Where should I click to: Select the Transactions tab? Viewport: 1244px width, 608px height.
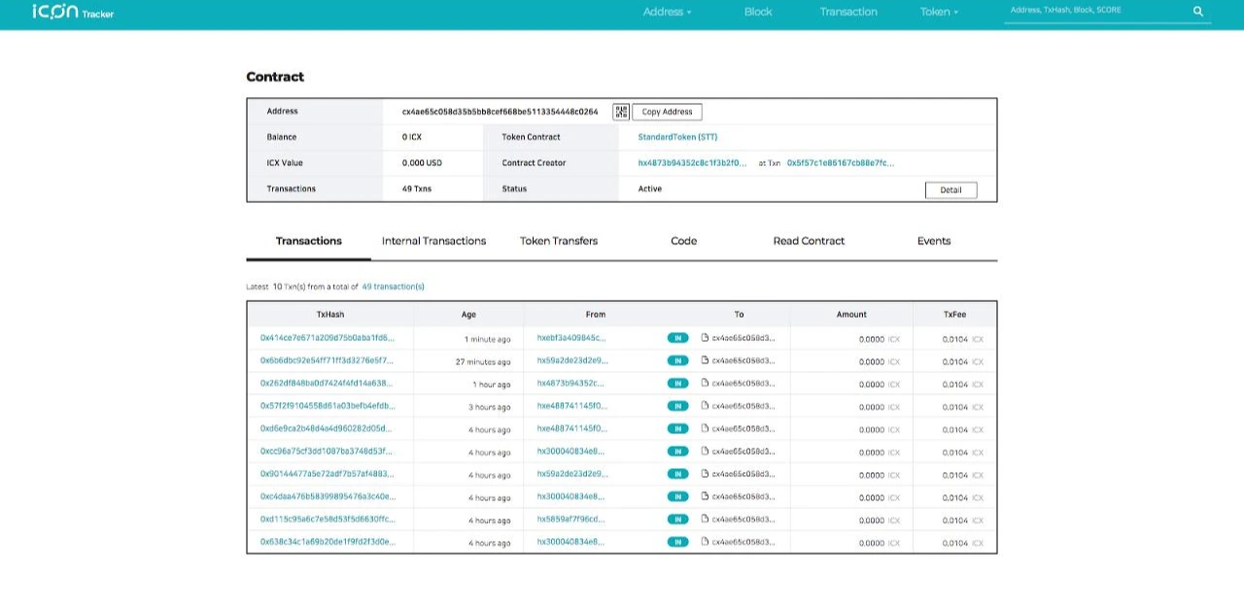point(308,241)
